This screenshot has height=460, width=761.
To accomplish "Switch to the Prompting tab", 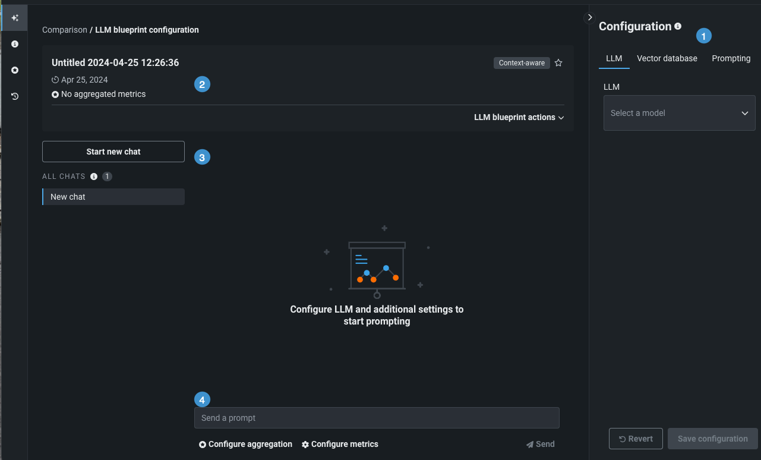I will (731, 58).
